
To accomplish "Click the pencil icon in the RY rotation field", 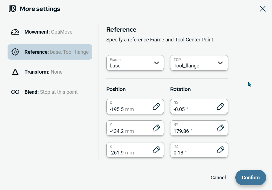I will coord(221,128).
